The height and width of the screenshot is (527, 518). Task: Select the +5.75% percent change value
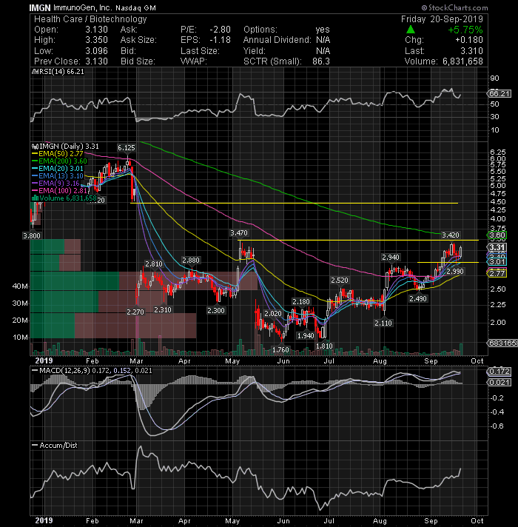tap(465, 30)
